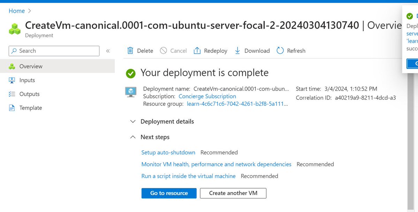Click the Template document icon in sidebar

12,108
